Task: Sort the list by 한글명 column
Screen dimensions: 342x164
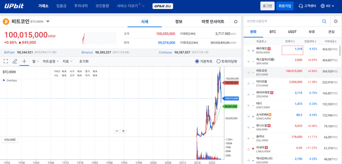Action: [262, 41]
